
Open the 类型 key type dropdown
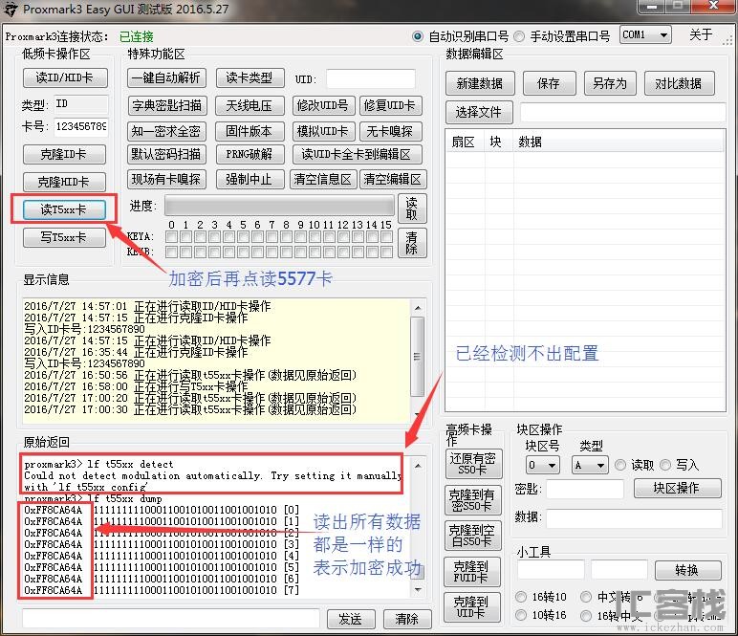pos(590,465)
